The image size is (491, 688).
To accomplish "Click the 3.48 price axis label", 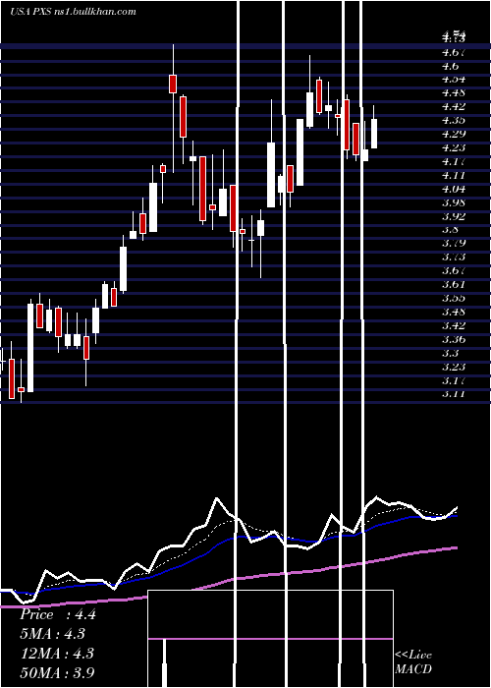I will 454,312.
